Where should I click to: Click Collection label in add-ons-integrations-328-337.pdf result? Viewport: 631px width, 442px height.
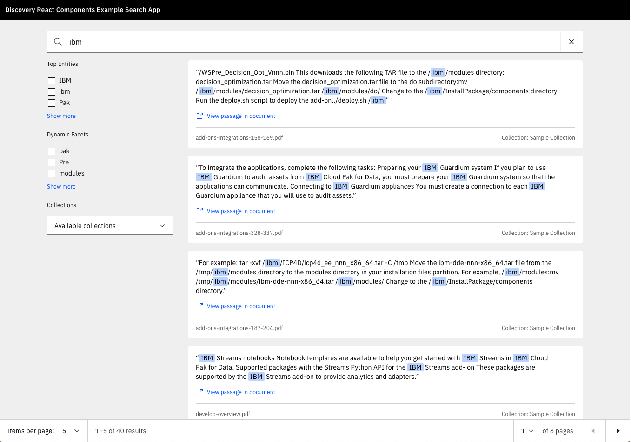click(x=538, y=233)
